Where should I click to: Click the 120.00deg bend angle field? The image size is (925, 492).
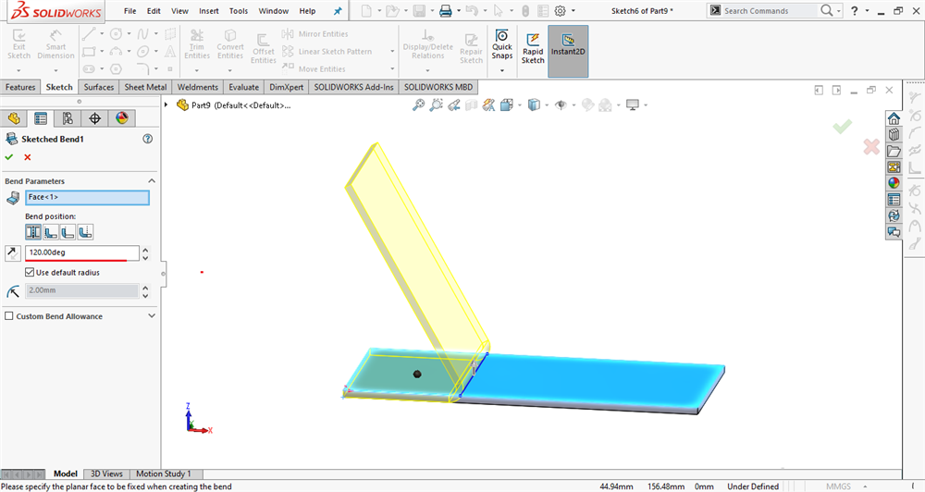82,252
